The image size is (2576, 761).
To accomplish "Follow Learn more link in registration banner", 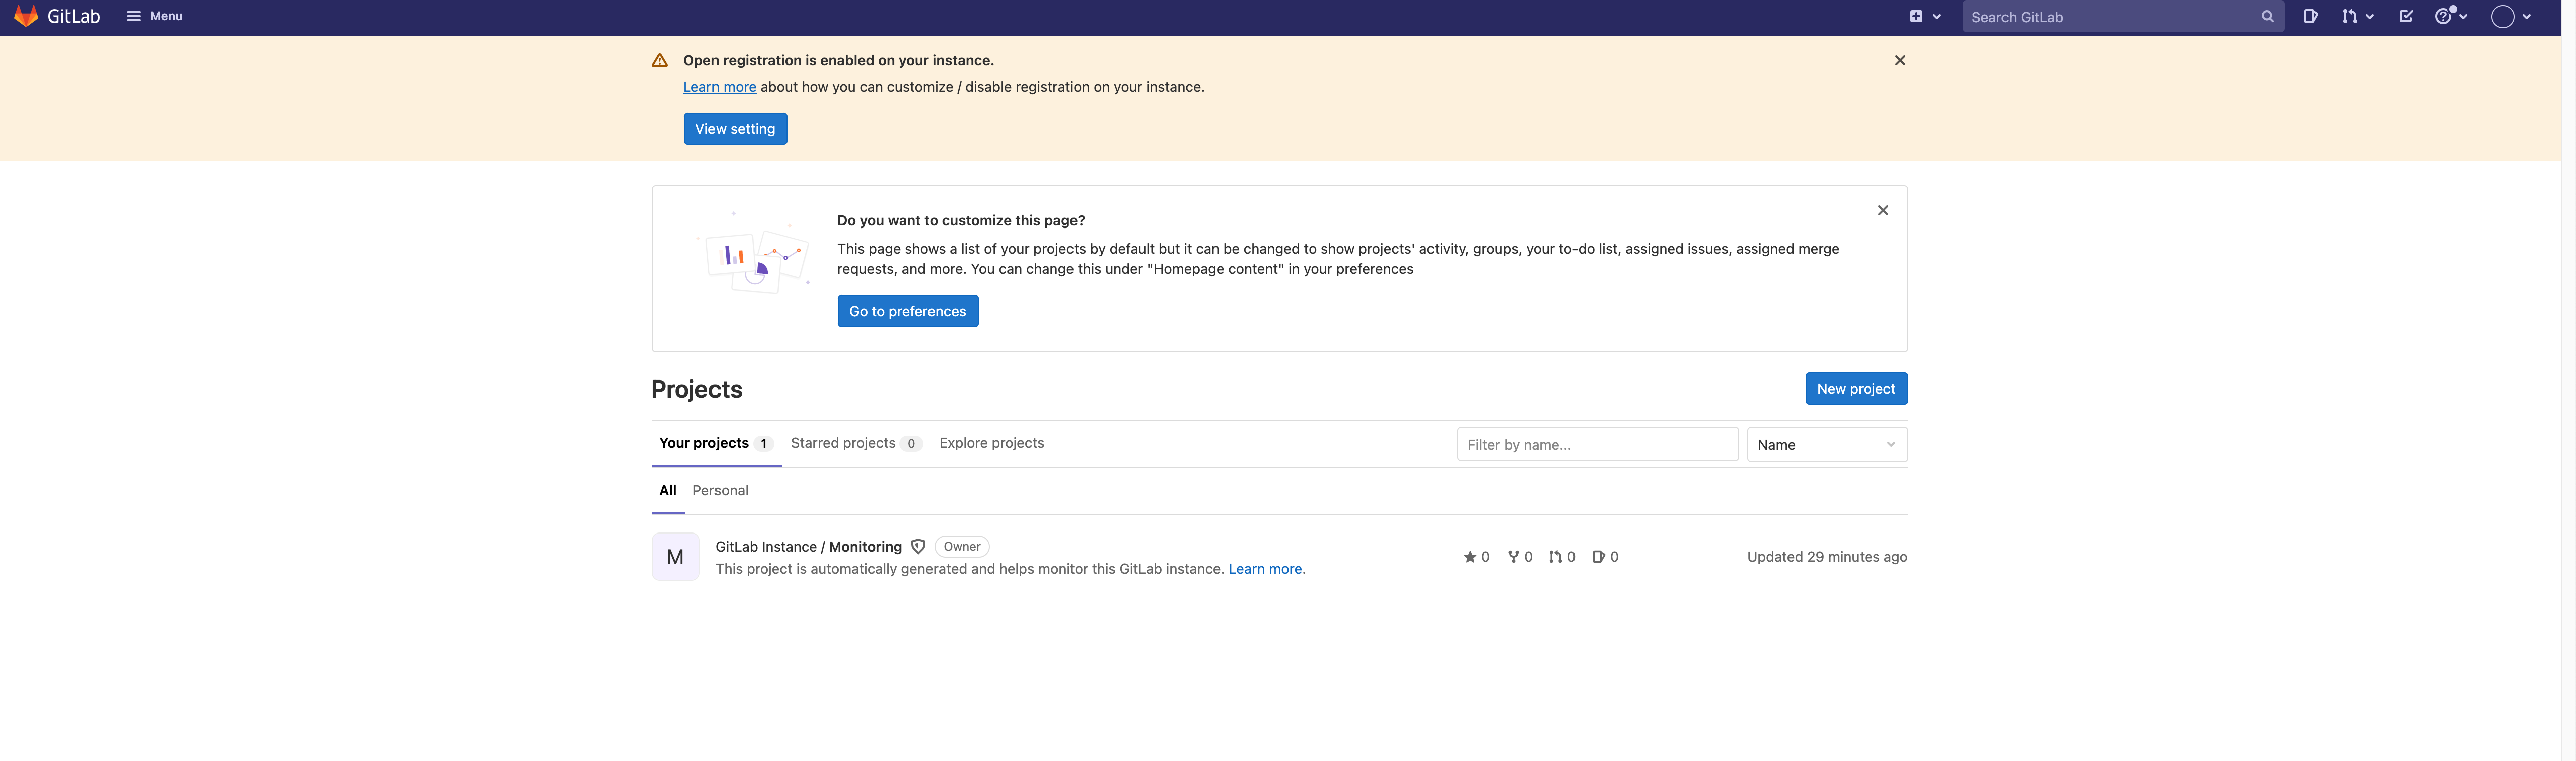I will pyautogui.click(x=719, y=87).
